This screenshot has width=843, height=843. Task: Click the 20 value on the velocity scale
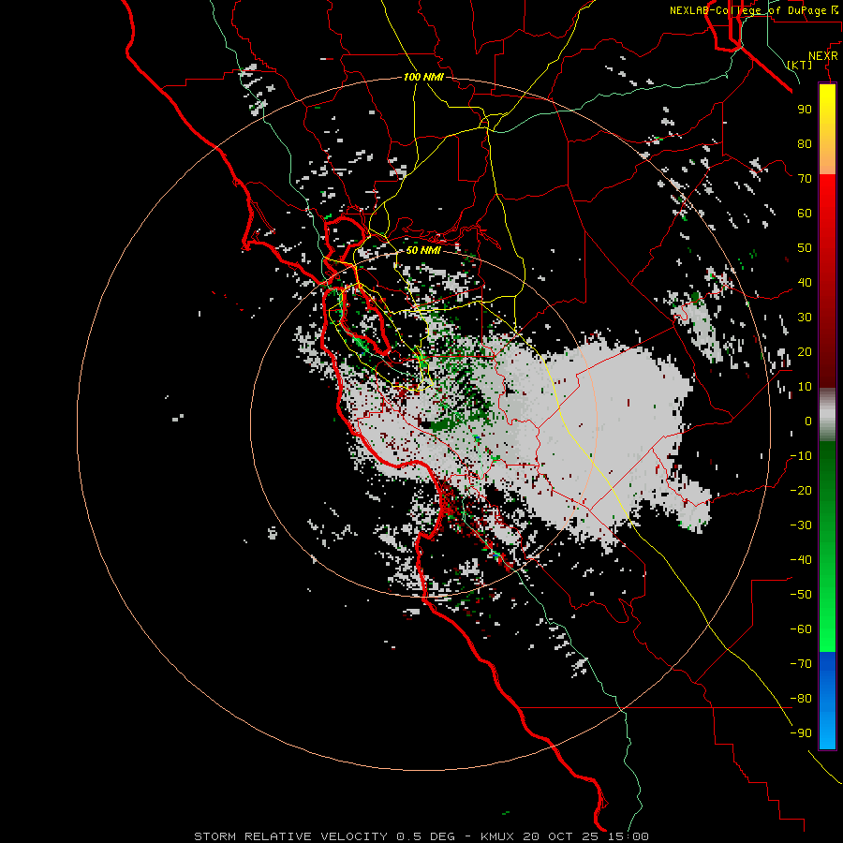pyautogui.click(x=805, y=351)
